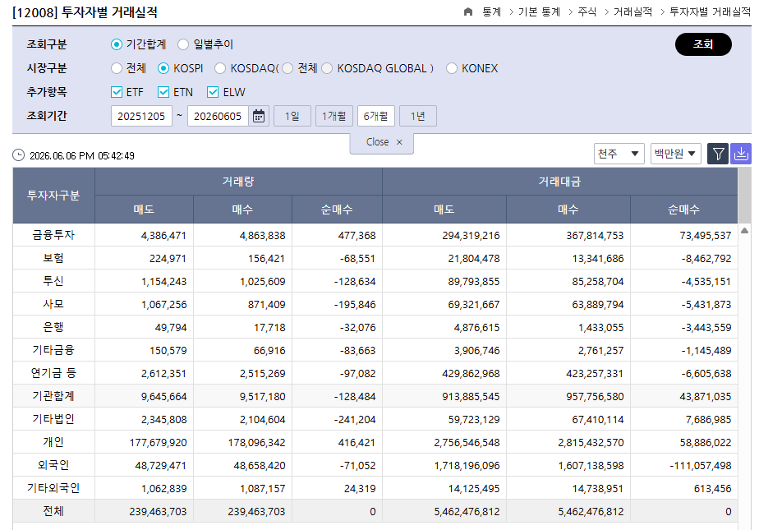Click the clock icon beside timestamp

[x=18, y=155]
